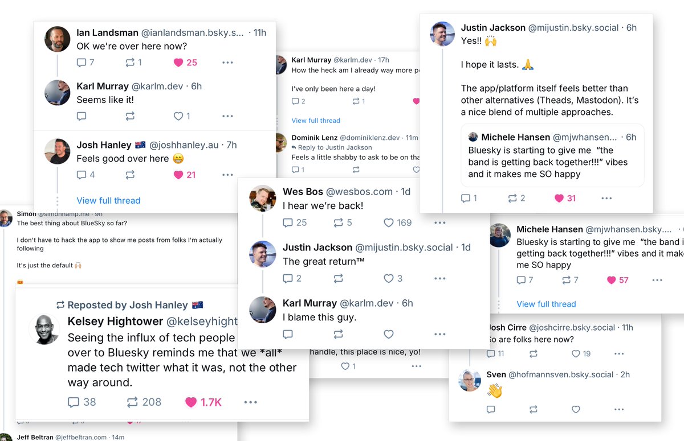This screenshot has height=441, width=684.
Task: Like Karl Murray's "Seems like it!" reply
Action: coord(178,116)
